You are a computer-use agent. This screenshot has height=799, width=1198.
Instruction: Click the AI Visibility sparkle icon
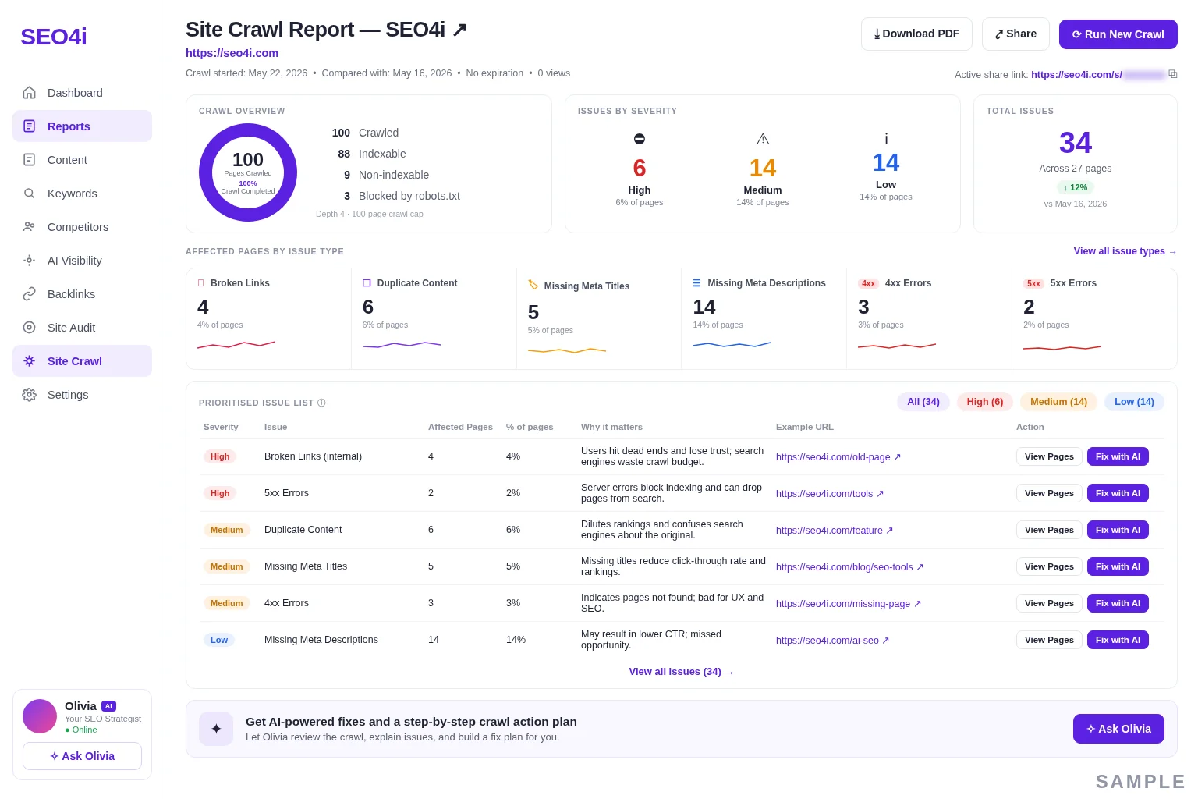pyautogui.click(x=29, y=261)
